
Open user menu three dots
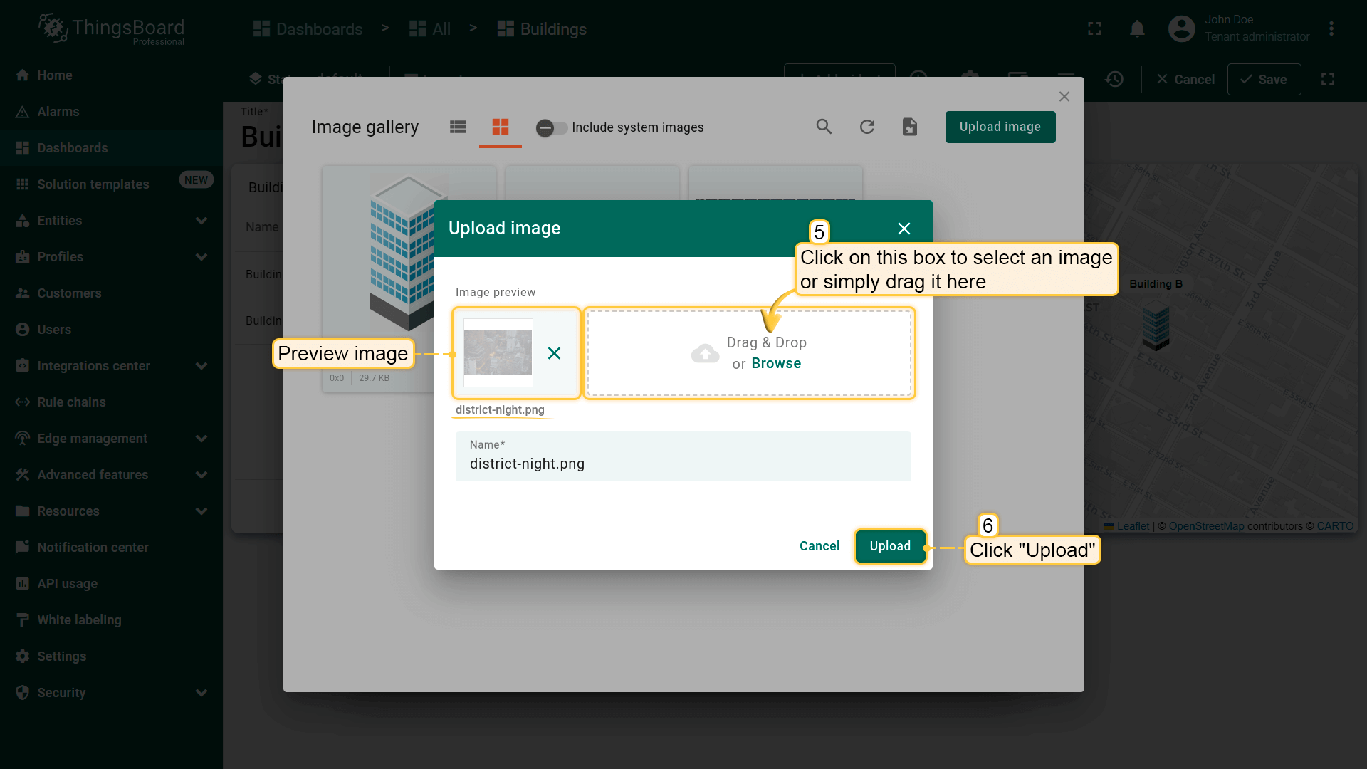(x=1331, y=28)
